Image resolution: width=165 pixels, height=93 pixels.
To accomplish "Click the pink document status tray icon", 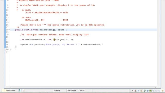I will click(135, 91).
